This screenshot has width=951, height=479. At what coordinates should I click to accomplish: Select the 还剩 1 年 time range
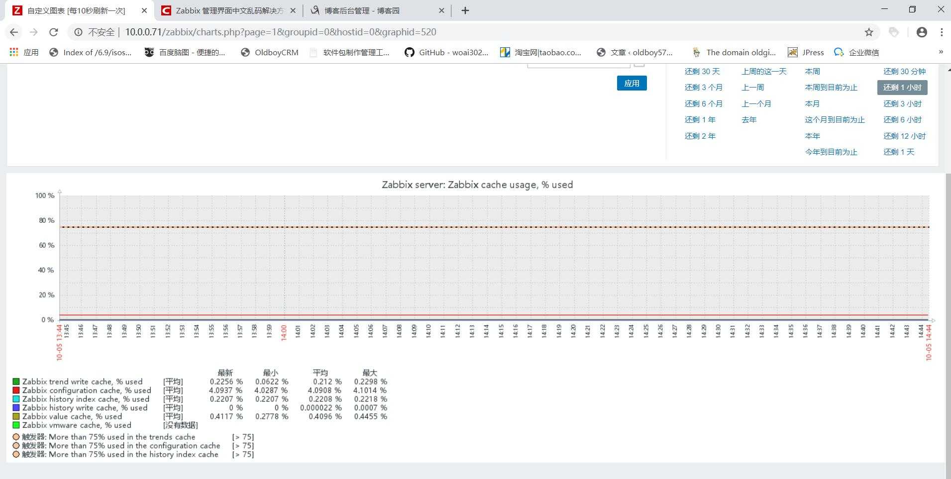[x=700, y=120]
